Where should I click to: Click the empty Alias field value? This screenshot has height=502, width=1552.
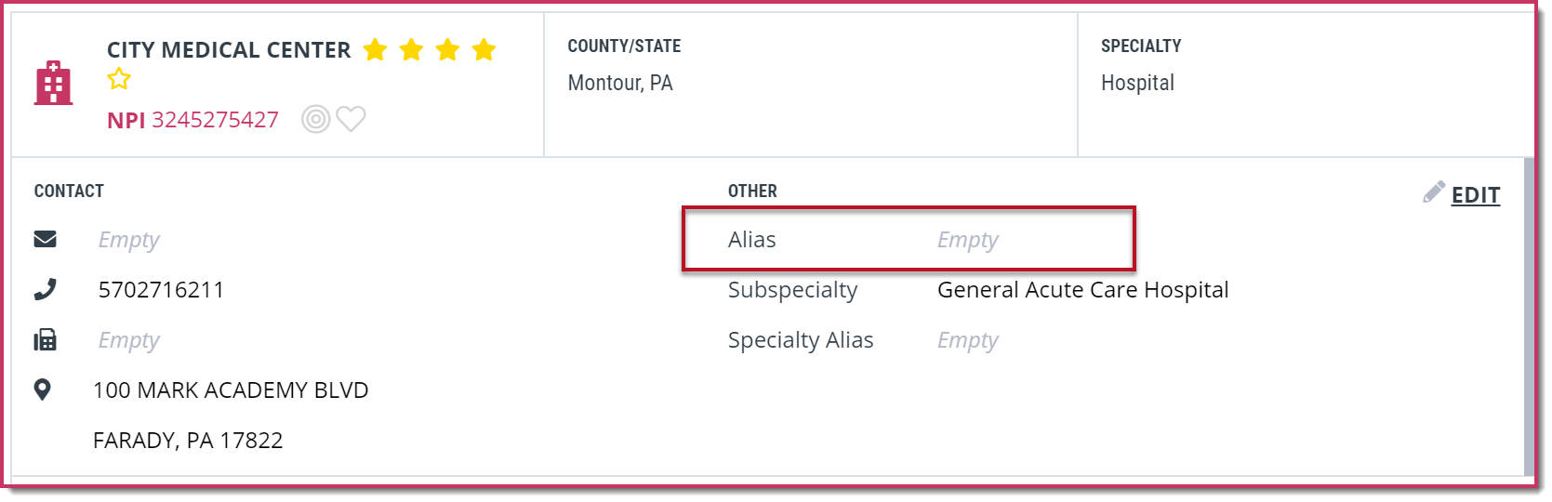click(x=967, y=240)
